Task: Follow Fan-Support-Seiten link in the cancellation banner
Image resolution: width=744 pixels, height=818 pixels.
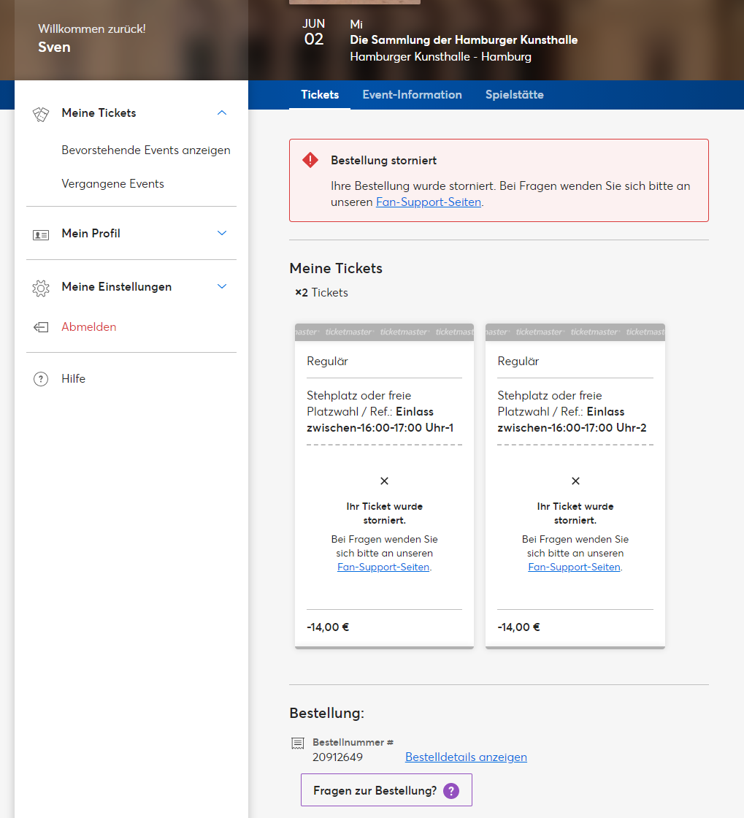Action: click(429, 202)
